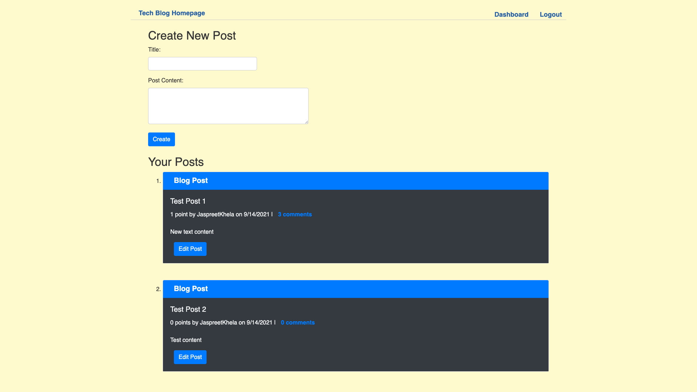Click the first Blog Post header
Image resolution: width=697 pixels, height=392 pixels.
(191, 180)
